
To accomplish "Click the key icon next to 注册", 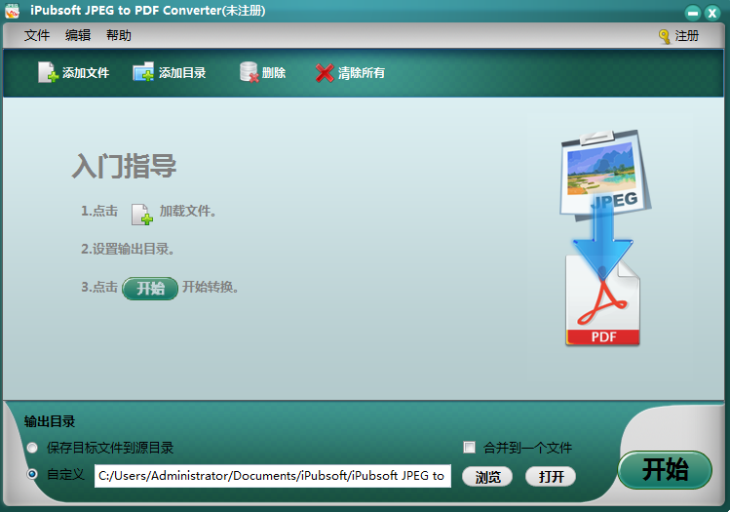I will 665,36.
